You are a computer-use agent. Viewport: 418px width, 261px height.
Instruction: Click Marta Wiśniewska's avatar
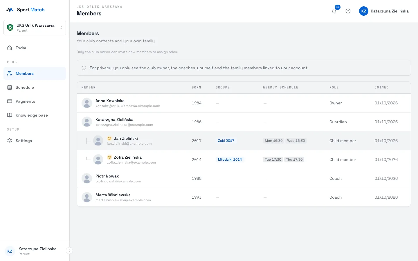(x=87, y=197)
